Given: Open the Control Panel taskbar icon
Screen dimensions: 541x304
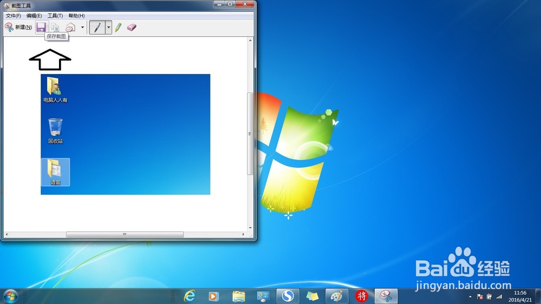Looking at the screenshot, I should point(263,296).
